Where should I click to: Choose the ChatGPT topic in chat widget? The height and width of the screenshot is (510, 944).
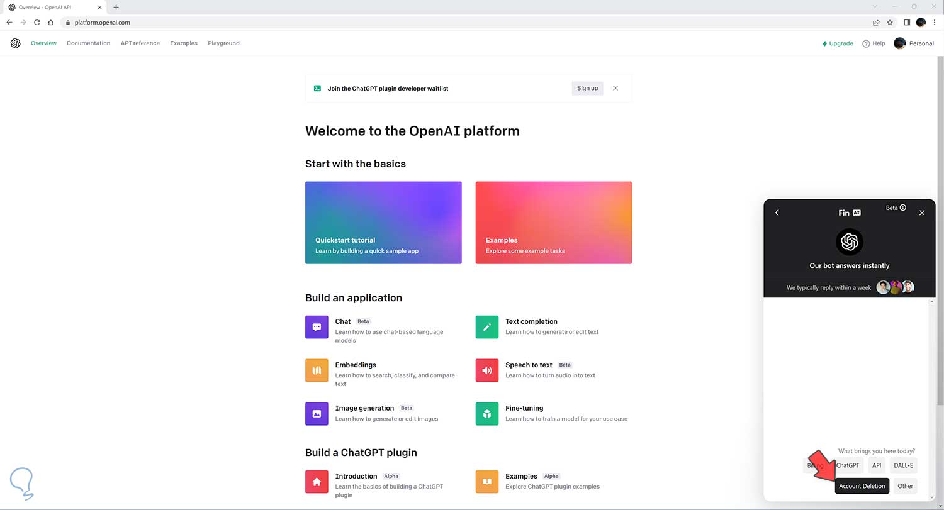pos(848,466)
